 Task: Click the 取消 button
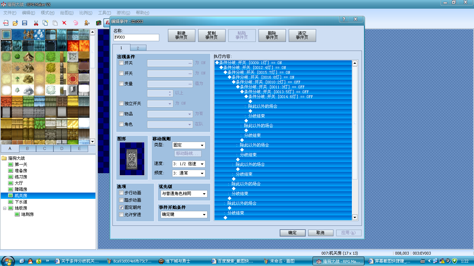(321, 233)
